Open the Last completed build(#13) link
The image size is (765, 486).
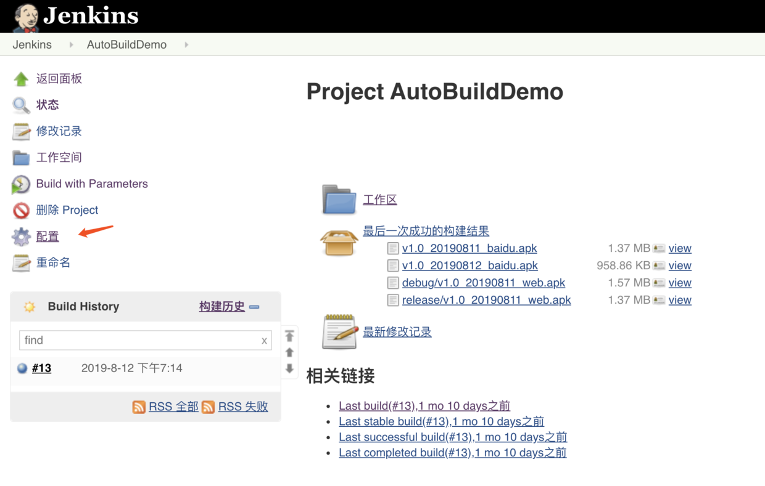click(452, 453)
